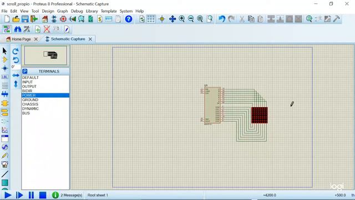Image resolution: width=355 pixels, height=200 pixels.
Task: Select Subcircuit Mode tool
Action: click(4, 103)
